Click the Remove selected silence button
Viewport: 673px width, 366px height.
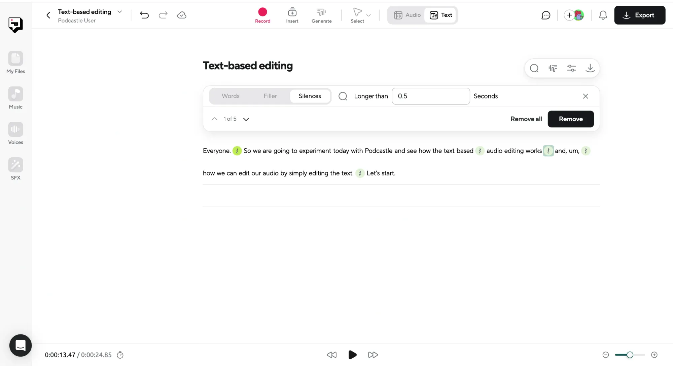pyautogui.click(x=571, y=119)
